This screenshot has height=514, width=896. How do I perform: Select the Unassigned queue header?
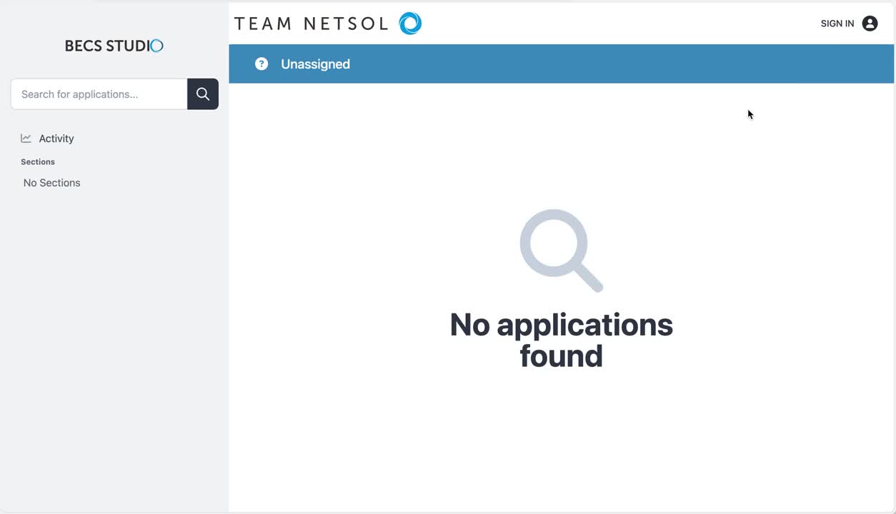[315, 64]
